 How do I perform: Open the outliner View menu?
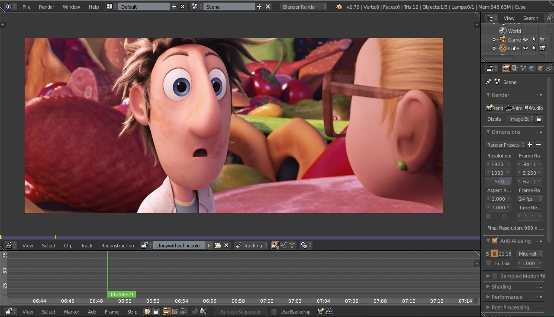(x=509, y=18)
